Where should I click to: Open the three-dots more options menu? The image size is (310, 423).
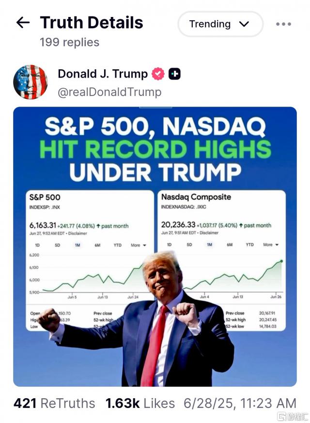[283, 24]
